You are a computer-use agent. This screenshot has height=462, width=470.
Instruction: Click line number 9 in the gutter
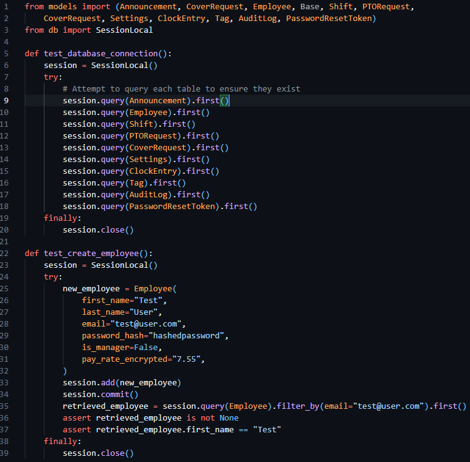pos(6,100)
